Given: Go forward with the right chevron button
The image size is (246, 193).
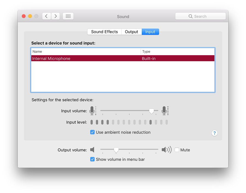Looking at the screenshot, I should click(55, 16).
